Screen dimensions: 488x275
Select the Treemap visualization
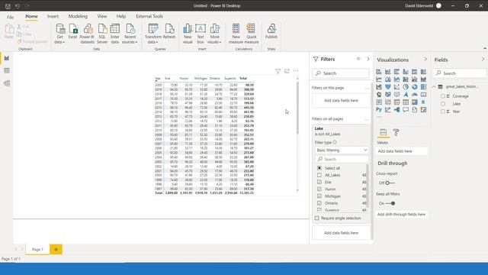click(x=423, y=86)
